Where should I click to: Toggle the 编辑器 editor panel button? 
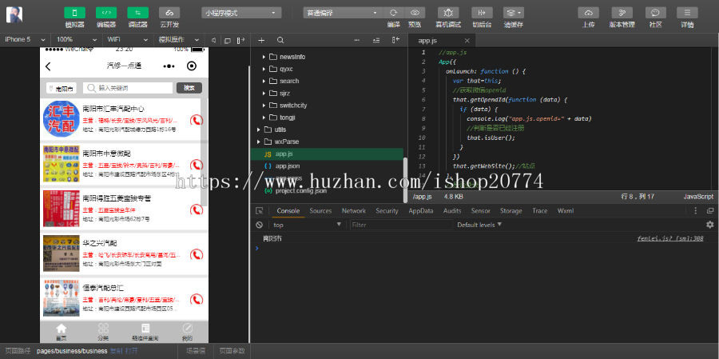click(106, 13)
